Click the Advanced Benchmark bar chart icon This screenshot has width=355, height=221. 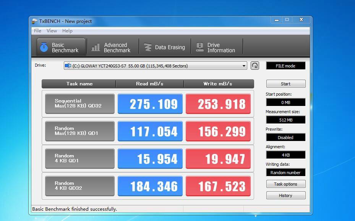coord(96,47)
